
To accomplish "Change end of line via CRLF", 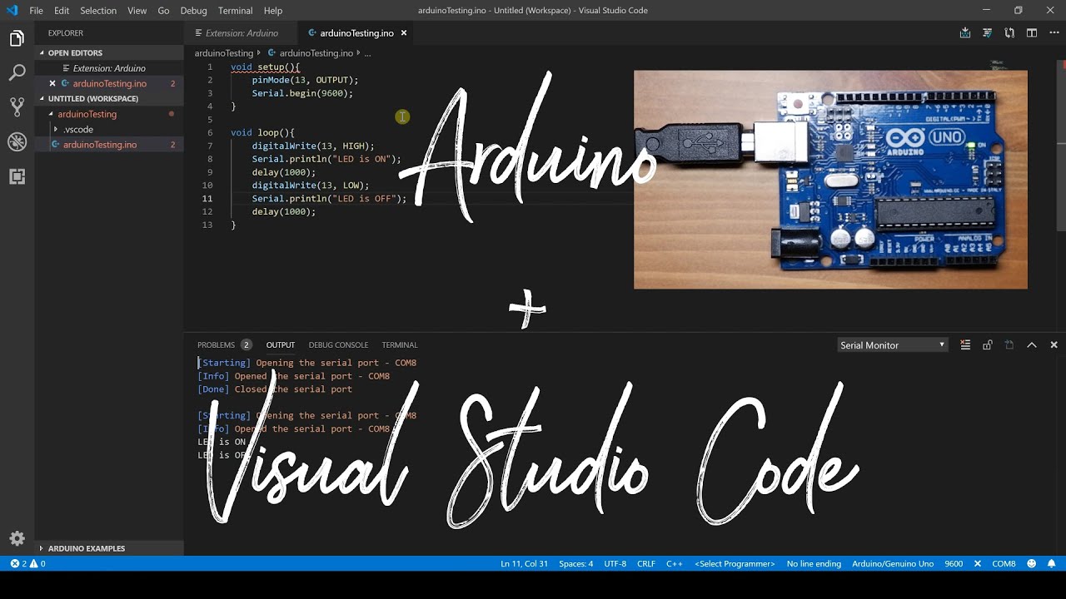I will click(646, 563).
